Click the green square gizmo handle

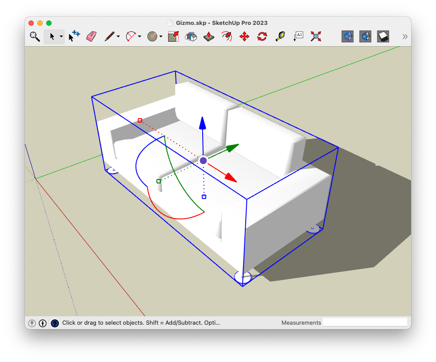pyautogui.click(x=159, y=181)
